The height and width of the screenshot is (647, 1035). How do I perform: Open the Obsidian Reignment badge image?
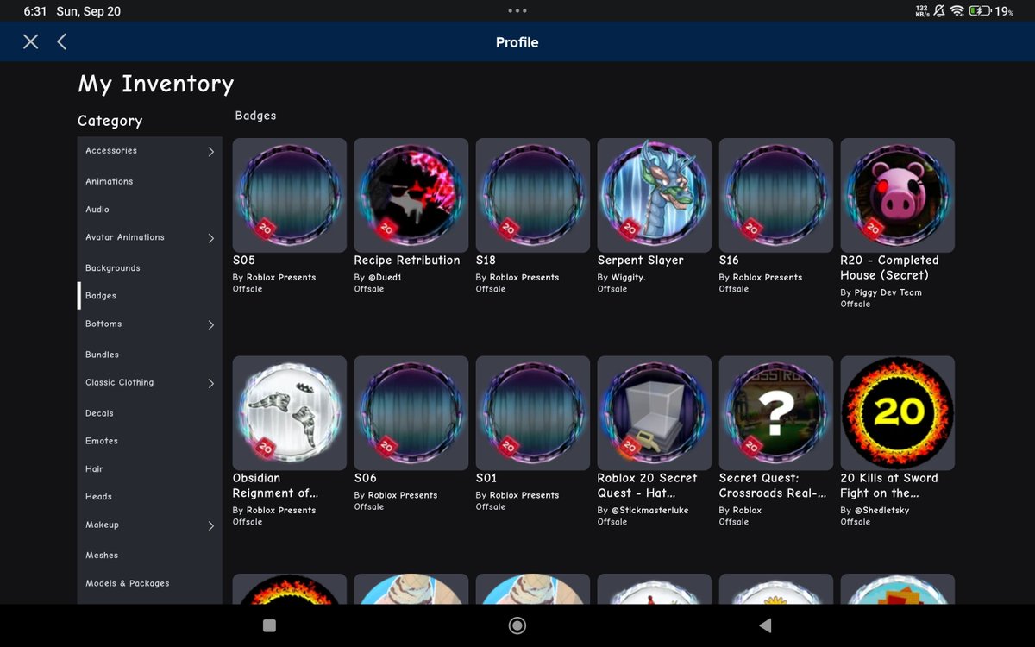tap(290, 413)
